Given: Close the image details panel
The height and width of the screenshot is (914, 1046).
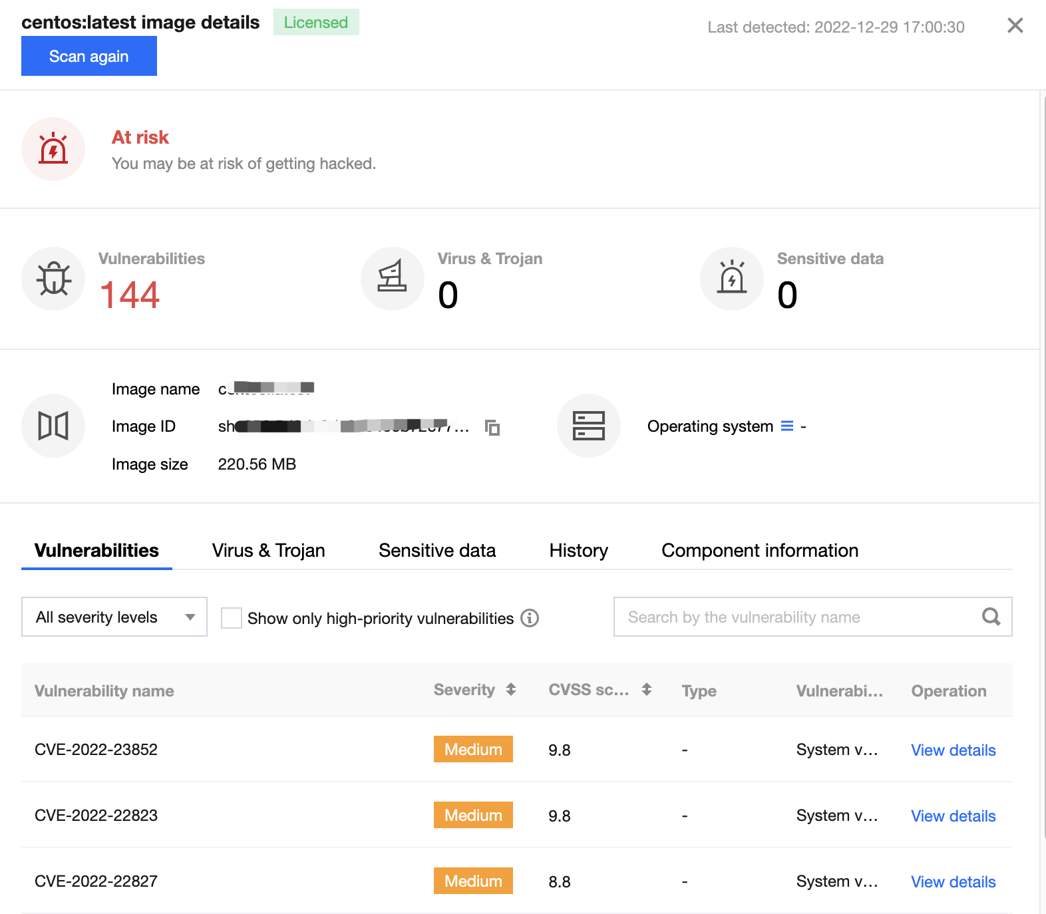Looking at the screenshot, I should [1015, 26].
